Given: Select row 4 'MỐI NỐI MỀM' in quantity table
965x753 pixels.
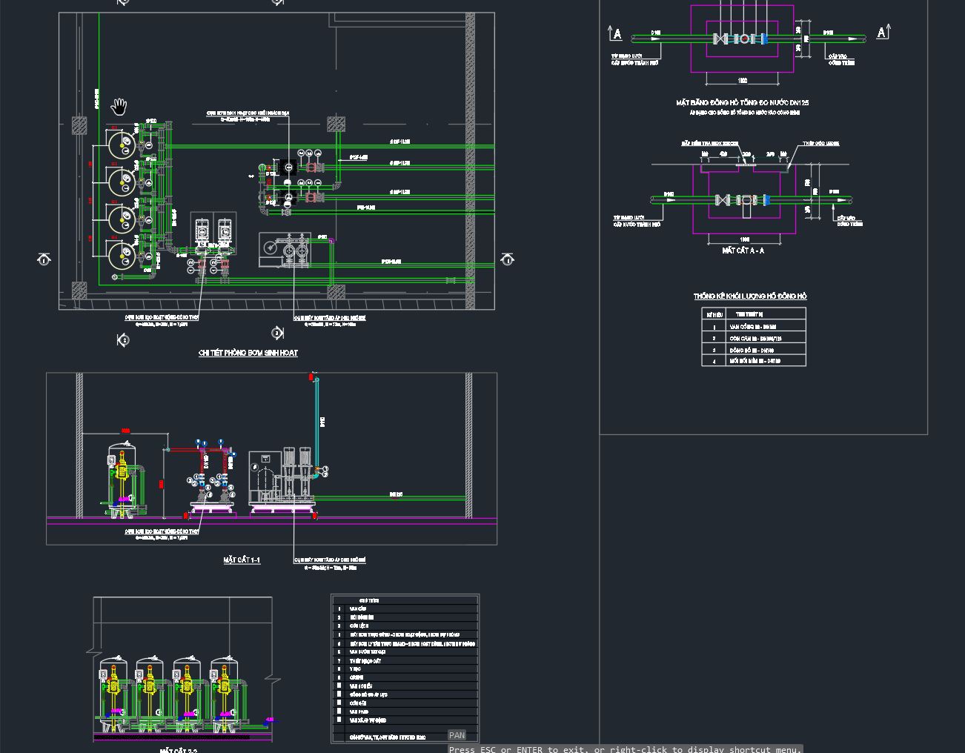Looking at the screenshot, I should pyautogui.click(x=753, y=361).
